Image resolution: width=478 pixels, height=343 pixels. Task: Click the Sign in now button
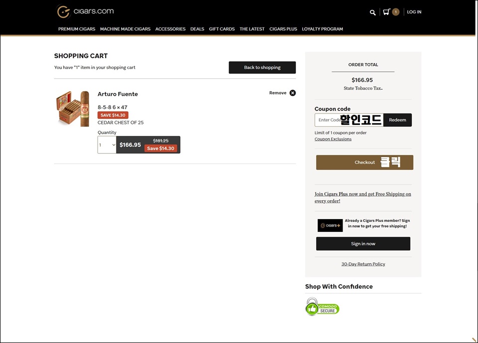coord(363,243)
